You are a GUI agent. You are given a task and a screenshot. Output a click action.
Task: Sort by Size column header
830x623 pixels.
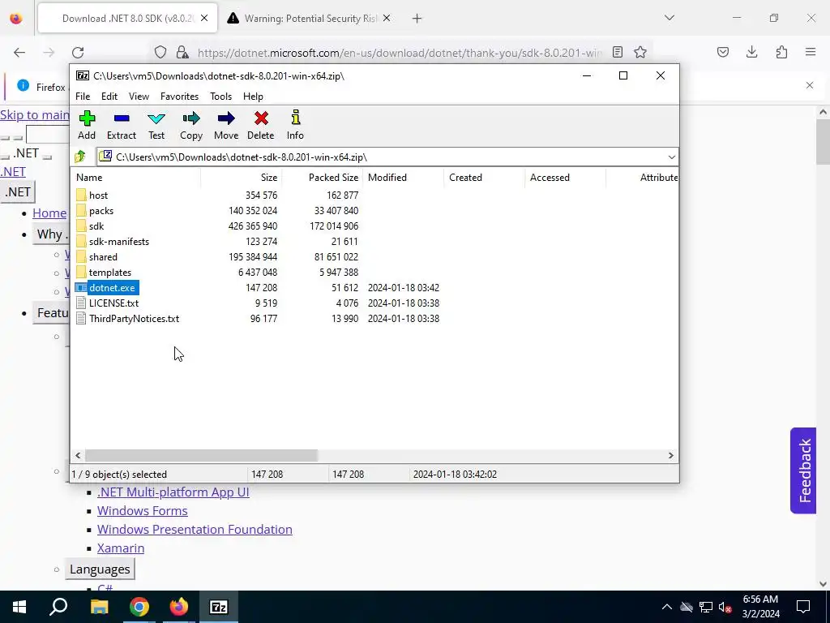[242, 178]
